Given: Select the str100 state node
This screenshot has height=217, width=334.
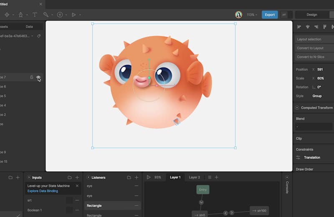Looking at the screenshot, I should click(259, 211).
